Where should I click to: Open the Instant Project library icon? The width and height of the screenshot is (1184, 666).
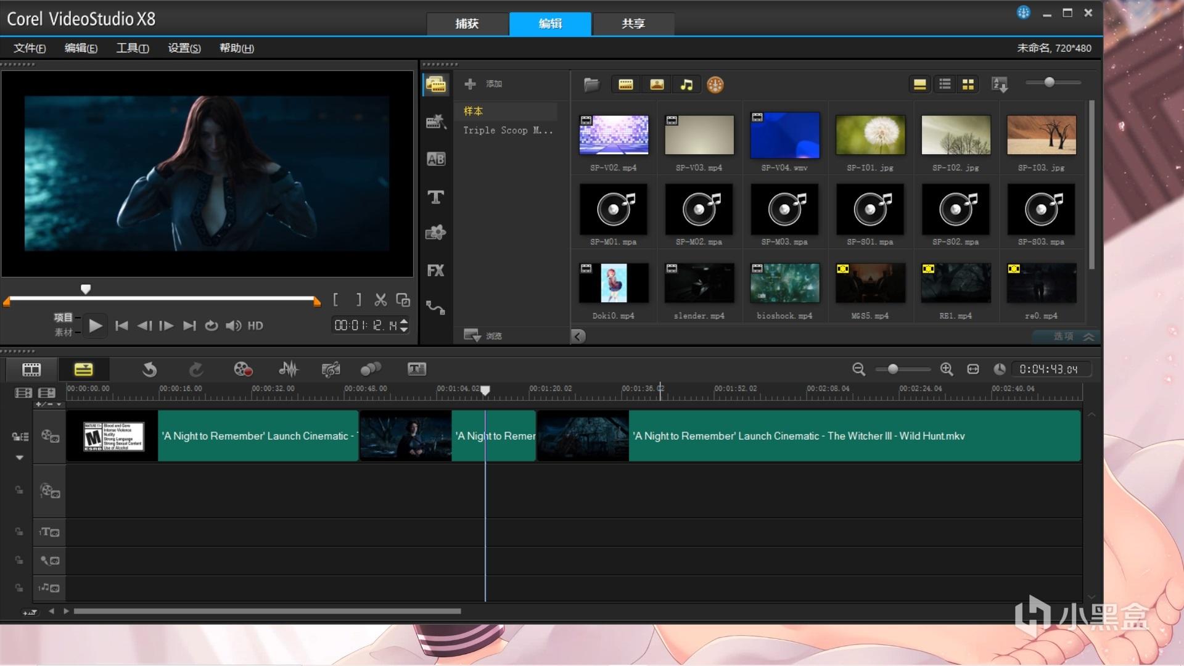(x=436, y=121)
